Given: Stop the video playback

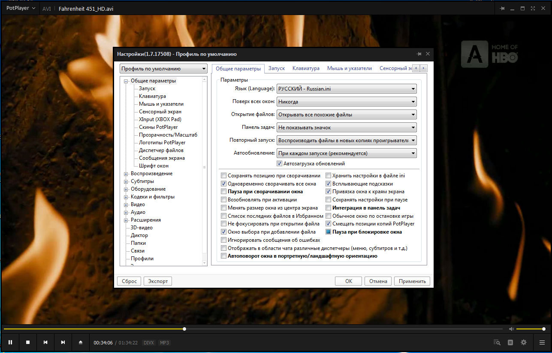Looking at the screenshot, I should click(x=28, y=342).
